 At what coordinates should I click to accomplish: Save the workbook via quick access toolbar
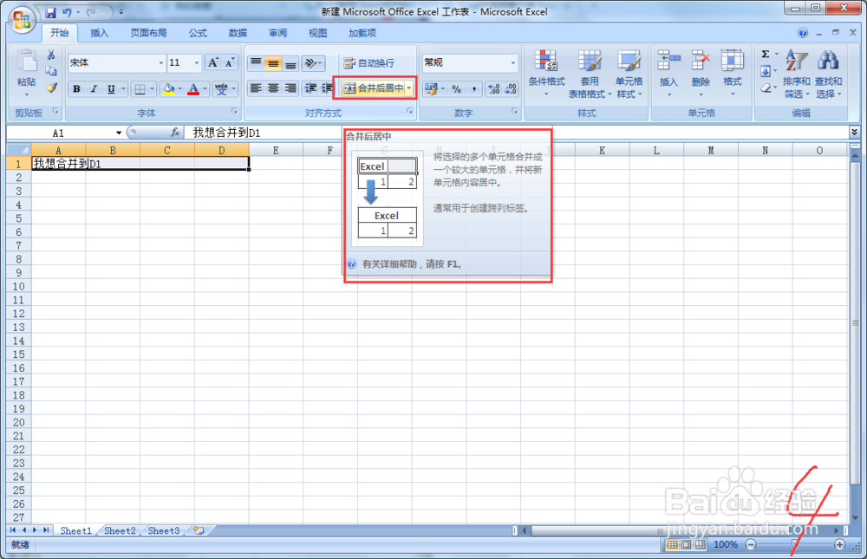click(51, 12)
